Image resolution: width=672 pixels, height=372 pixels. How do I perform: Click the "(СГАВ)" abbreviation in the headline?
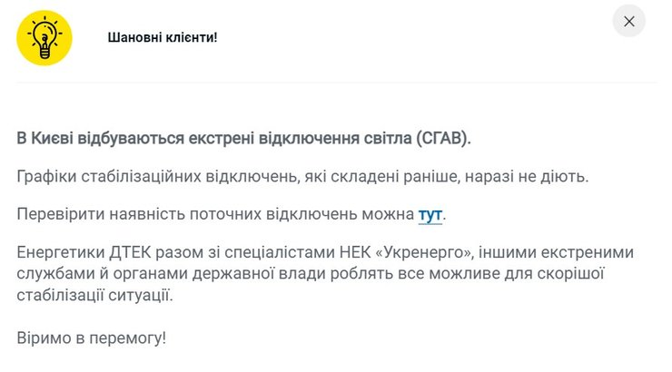click(x=443, y=138)
